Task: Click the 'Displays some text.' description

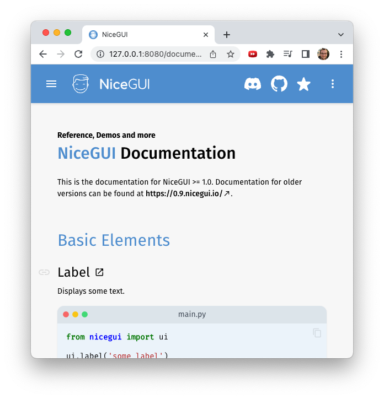Action: [91, 291]
